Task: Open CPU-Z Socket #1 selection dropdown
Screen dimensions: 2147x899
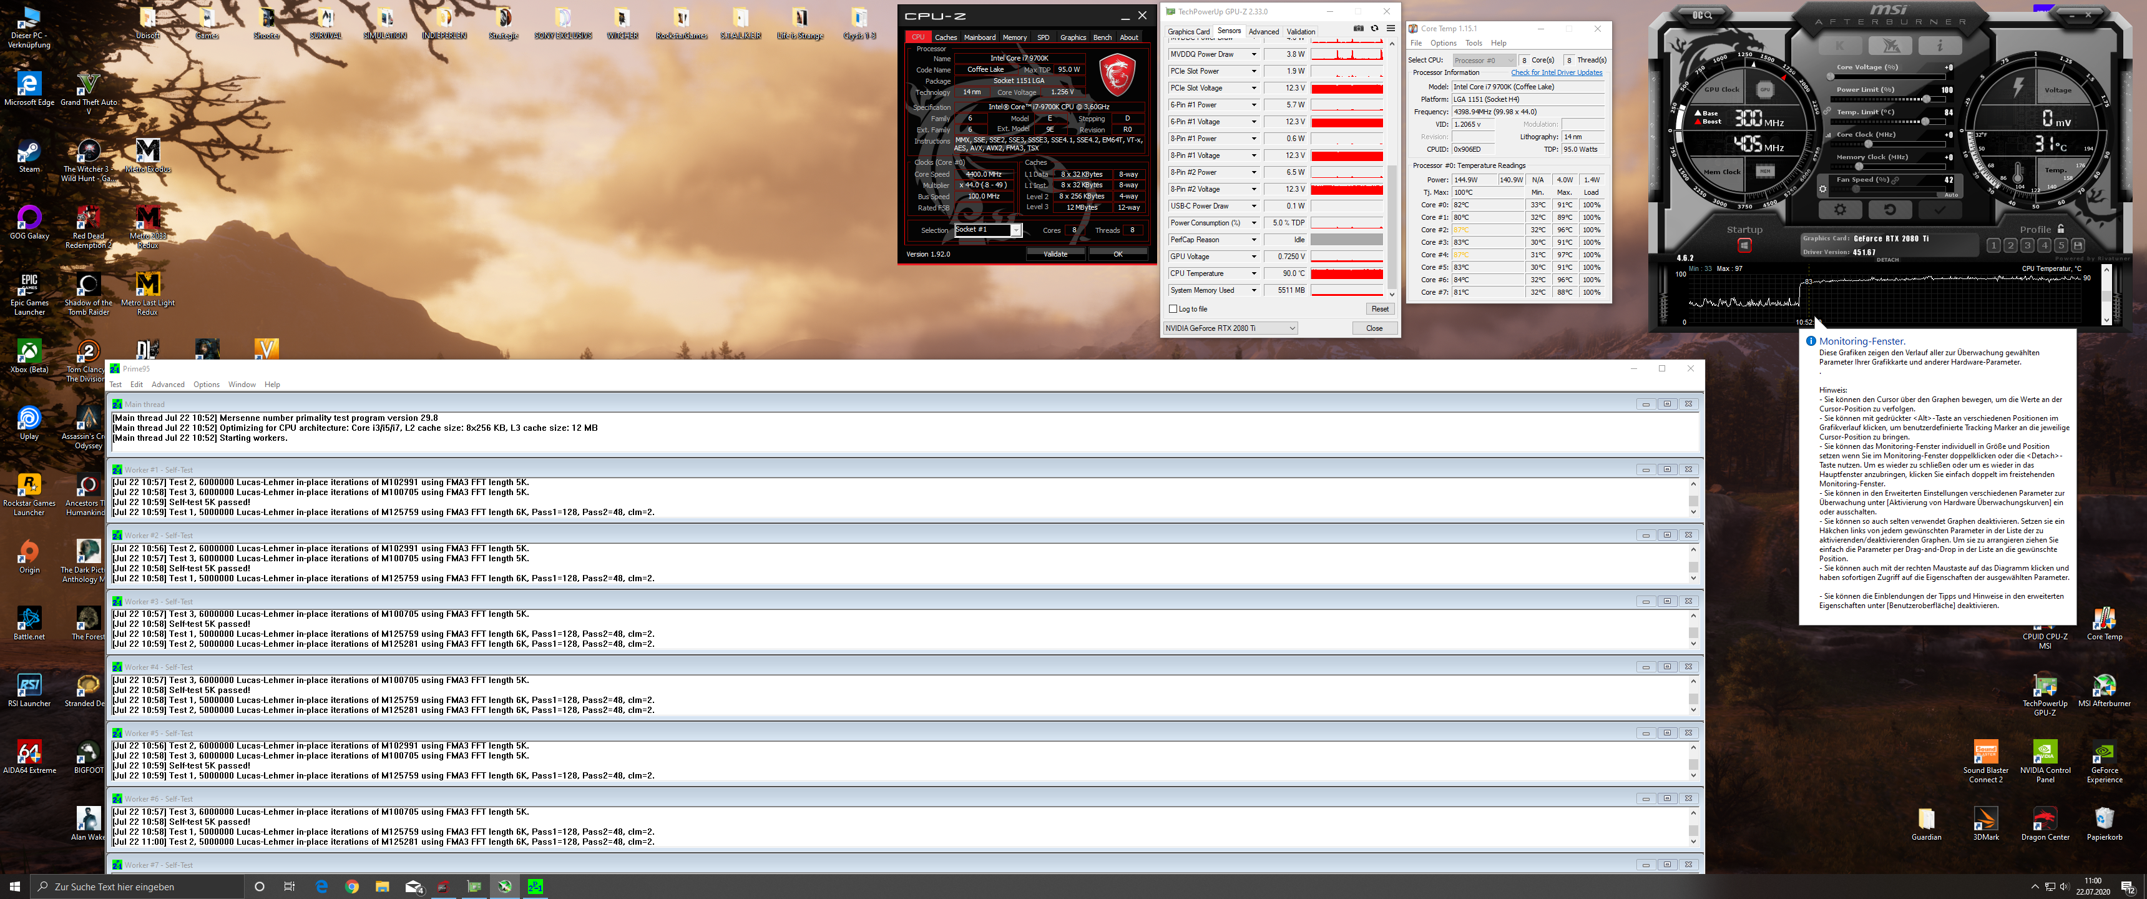Action: pyautogui.click(x=1016, y=231)
